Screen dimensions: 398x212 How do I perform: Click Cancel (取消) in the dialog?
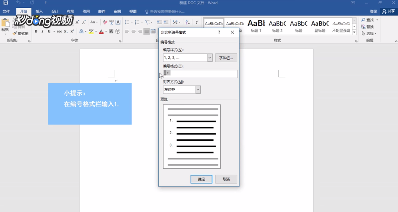pyautogui.click(x=226, y=179)
